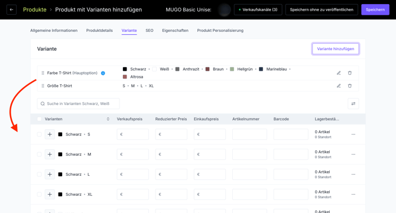Open the variant filter swap icon

tap(353, 104)
